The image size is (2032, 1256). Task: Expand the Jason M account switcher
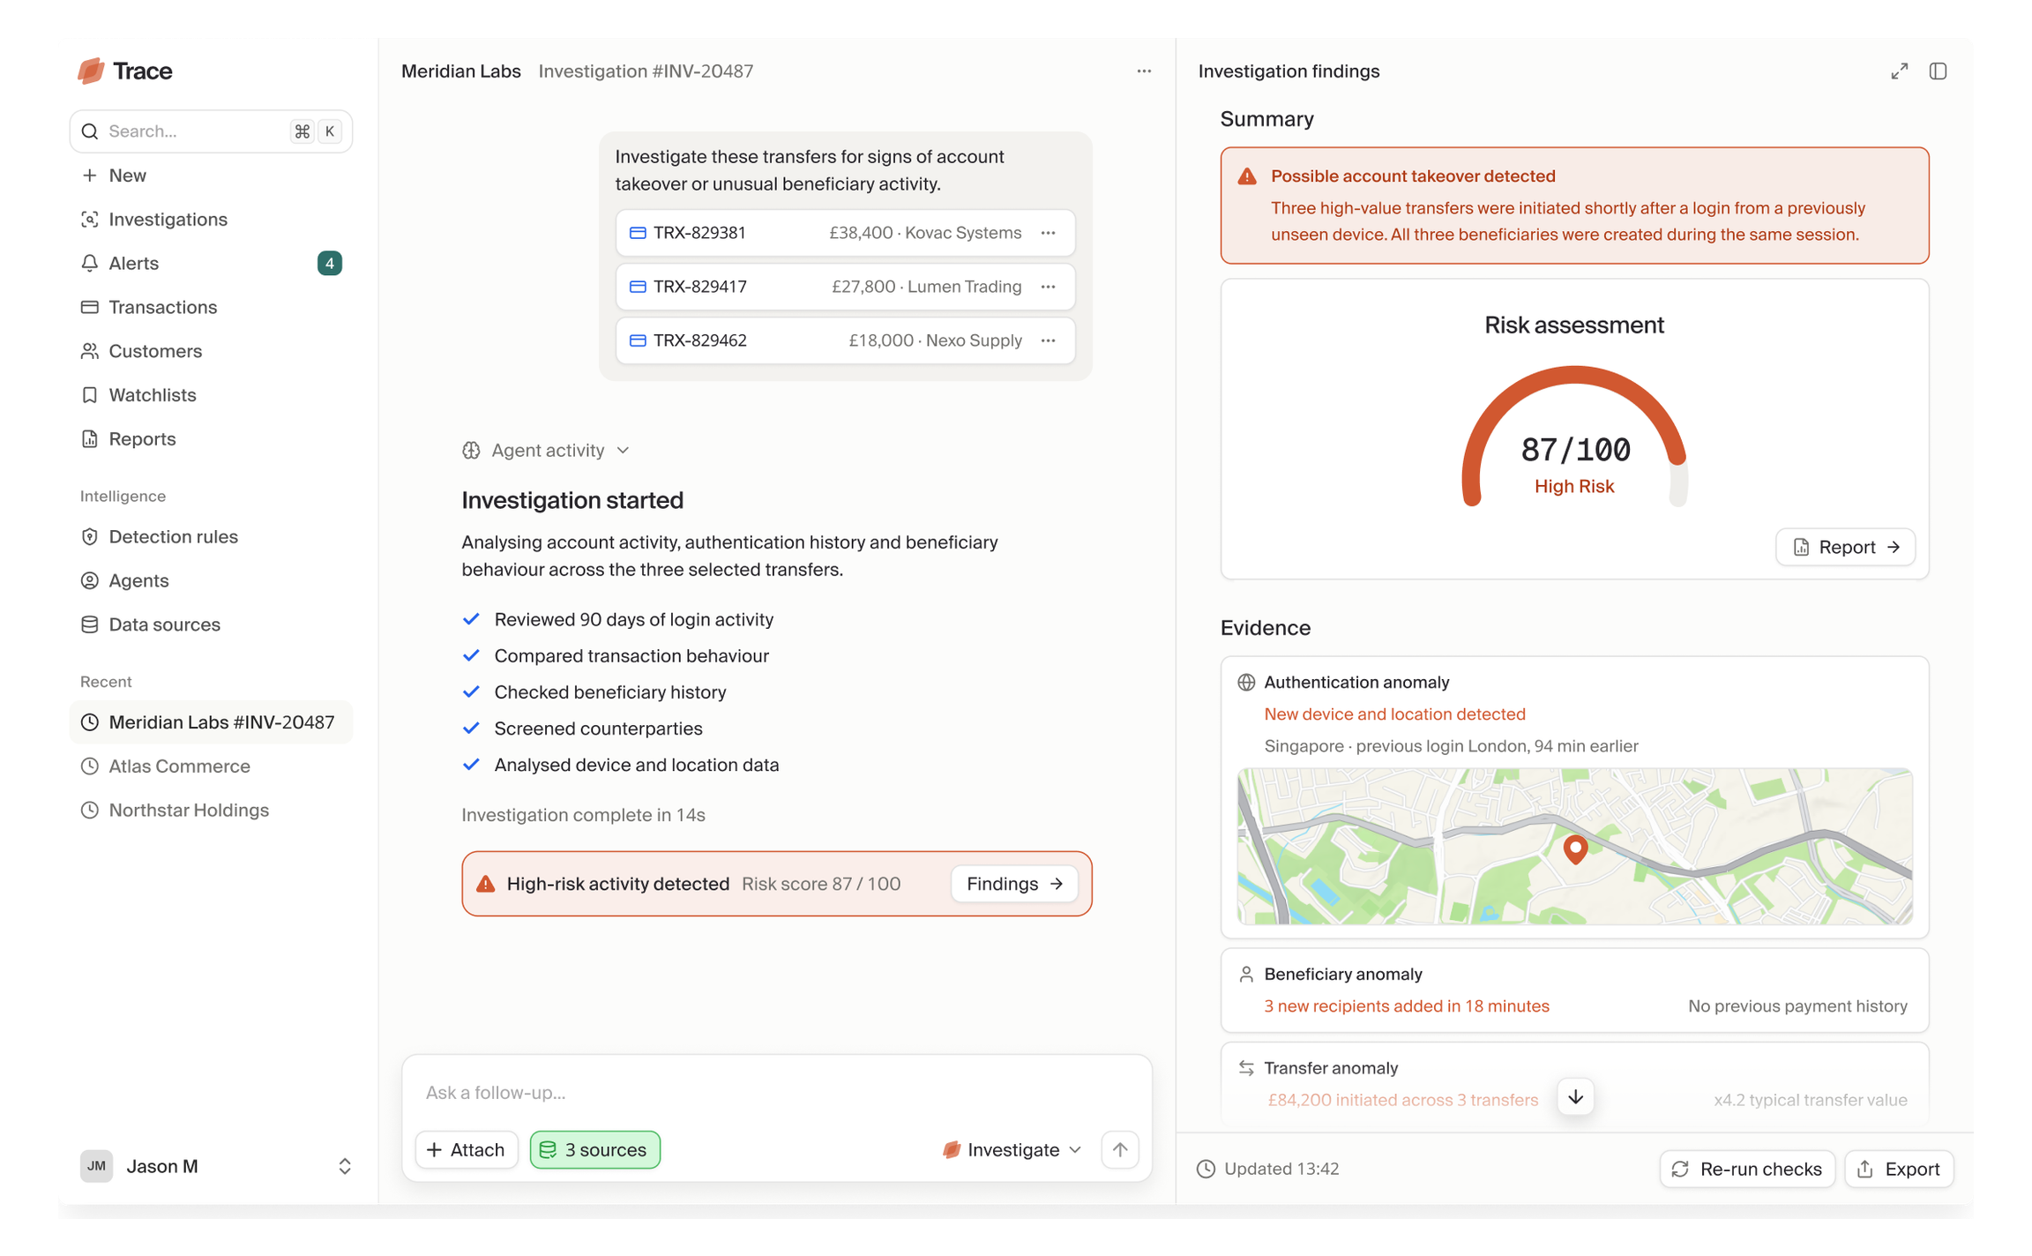click(345, 1166)
